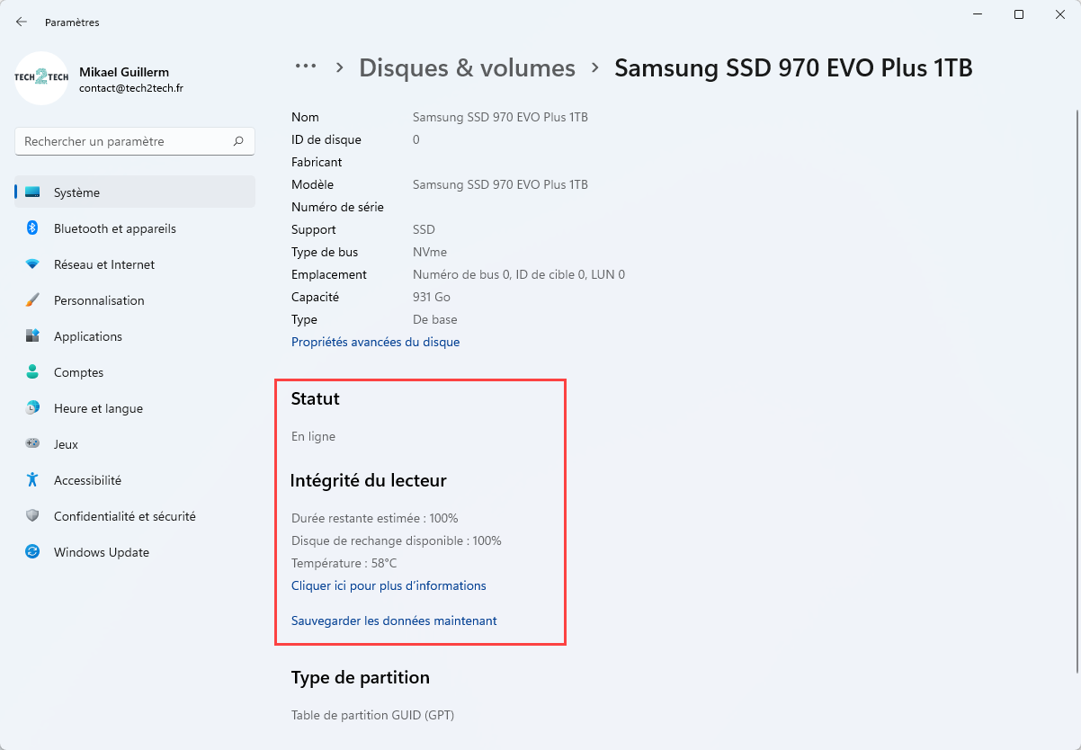Image resolution: width=1081 pixels, height=750 pixels.
Task: Click the Mikael Guillerm account name
Action: click(x=124, y=72)
